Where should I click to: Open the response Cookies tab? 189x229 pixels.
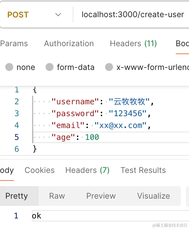point(40,170)
